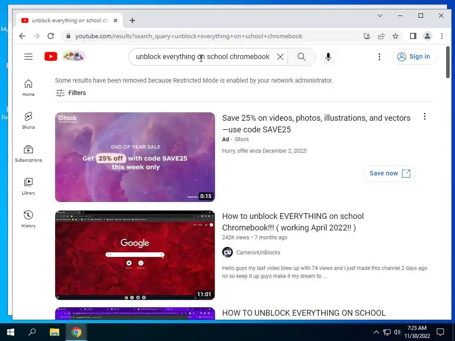Open the iStock ad thumbnail
Image resolution: width=455 pixels, height=341 pixels.
point(135,157)
